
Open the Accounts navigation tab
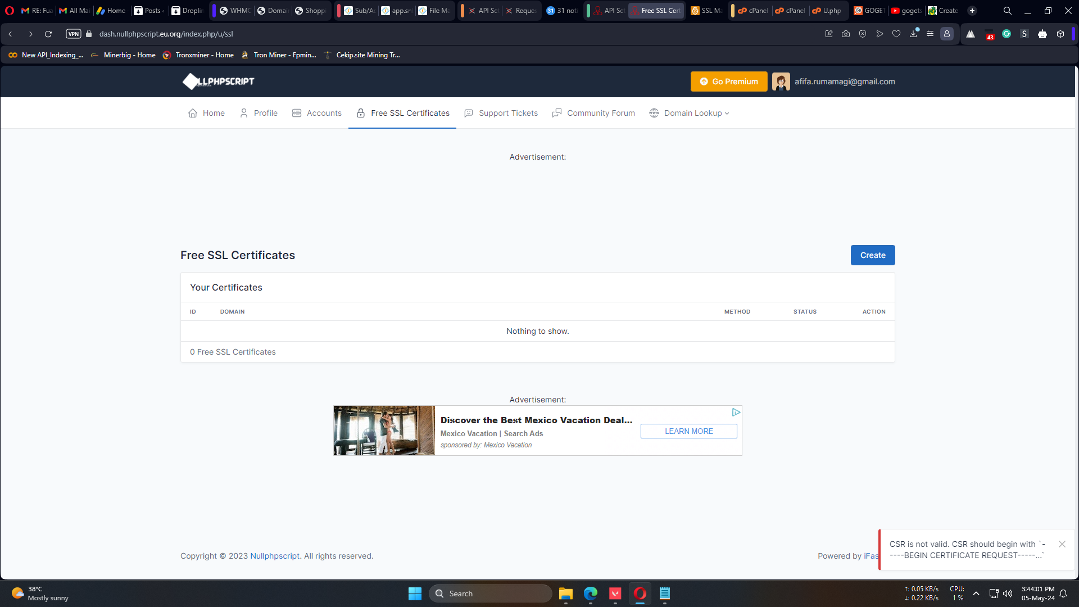(317, 113)
